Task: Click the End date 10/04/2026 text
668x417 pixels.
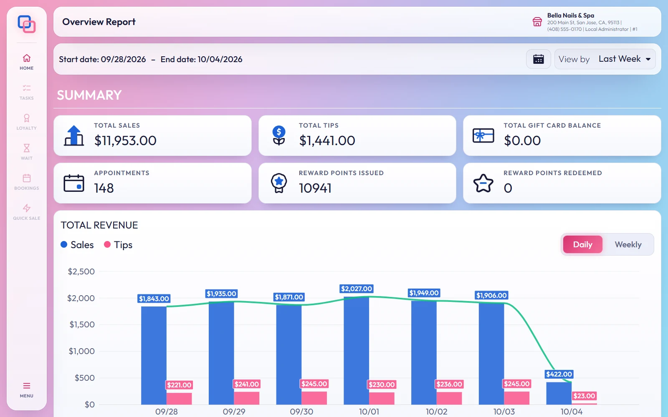Action: (x=202, y=59)
